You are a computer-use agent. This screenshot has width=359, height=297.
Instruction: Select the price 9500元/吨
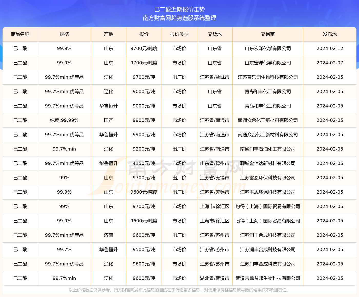pos(144,250)
